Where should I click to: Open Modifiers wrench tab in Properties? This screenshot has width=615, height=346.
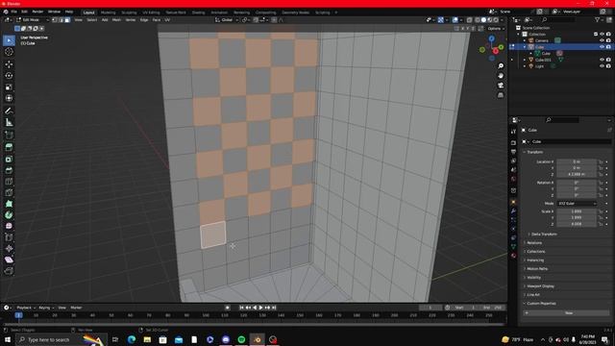(513, 211)
